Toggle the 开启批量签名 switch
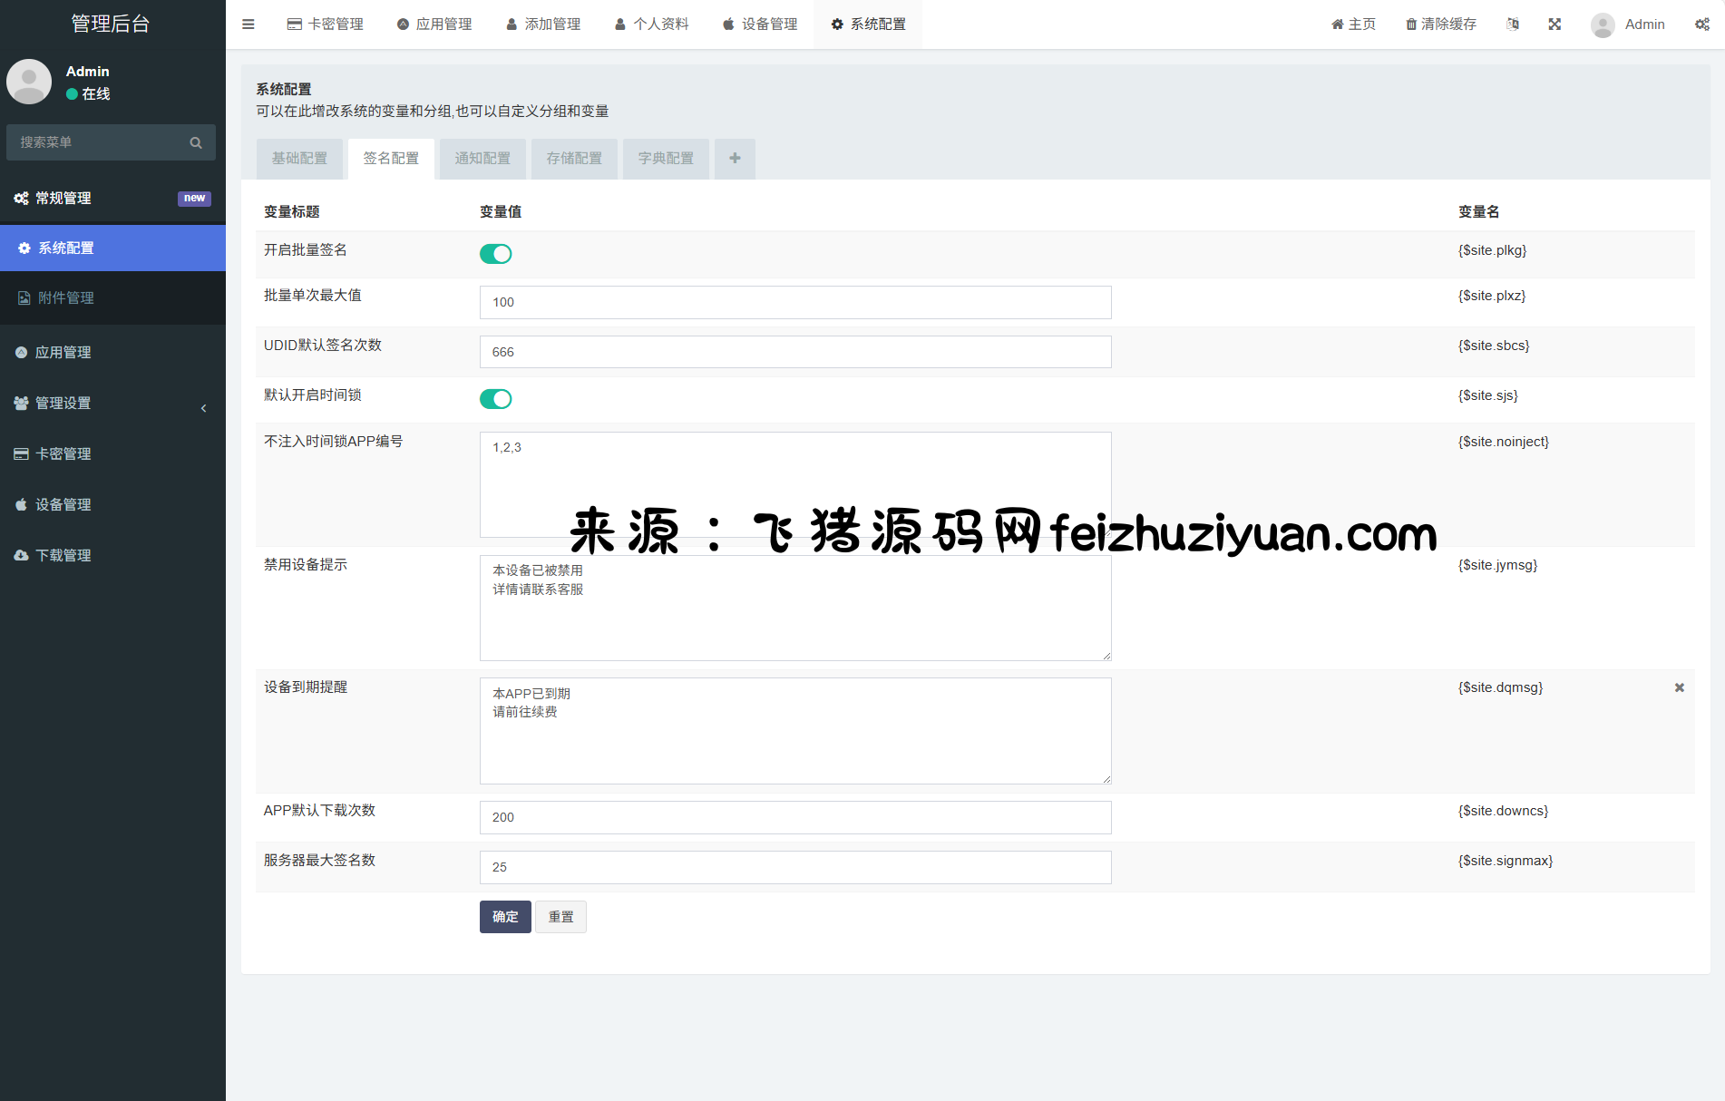 coord(495,254)
